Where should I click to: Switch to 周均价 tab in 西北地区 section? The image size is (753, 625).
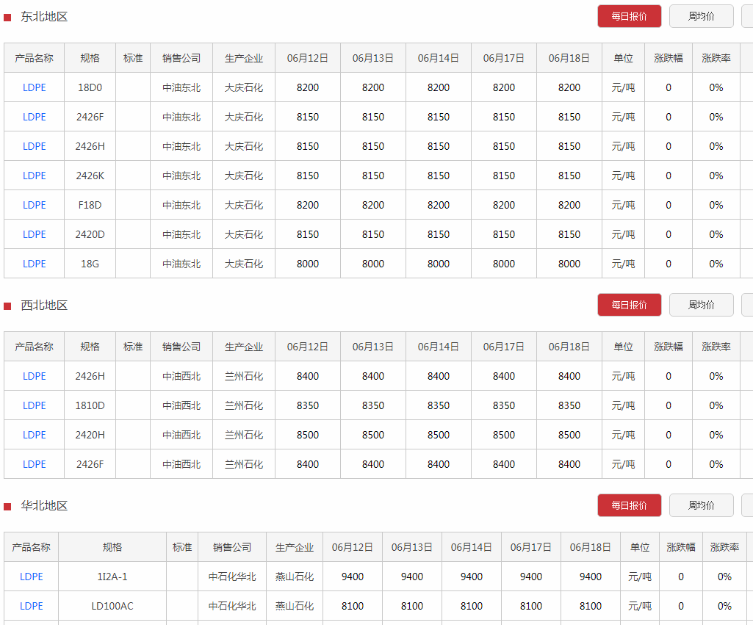point(701,305)
